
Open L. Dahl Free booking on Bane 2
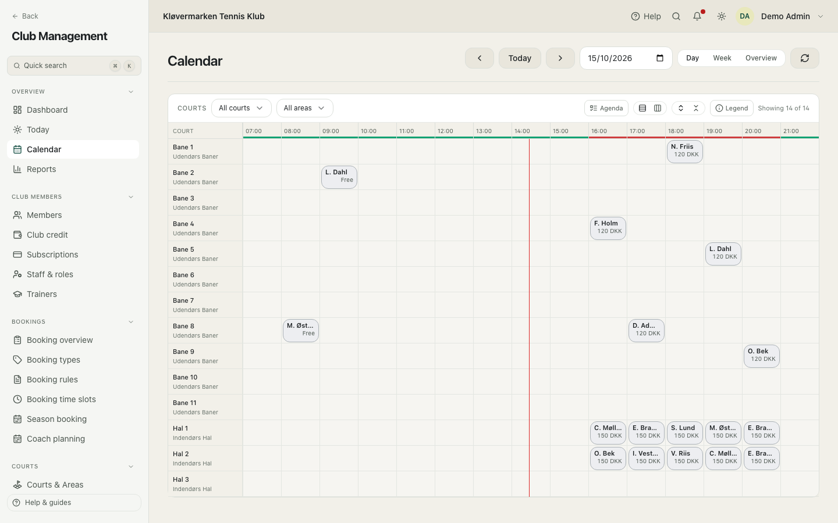click(339, 177)
